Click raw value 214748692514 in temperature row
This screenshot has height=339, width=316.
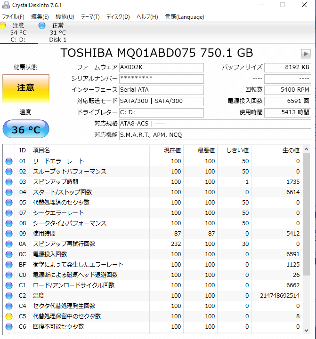[x=280, y=296]
